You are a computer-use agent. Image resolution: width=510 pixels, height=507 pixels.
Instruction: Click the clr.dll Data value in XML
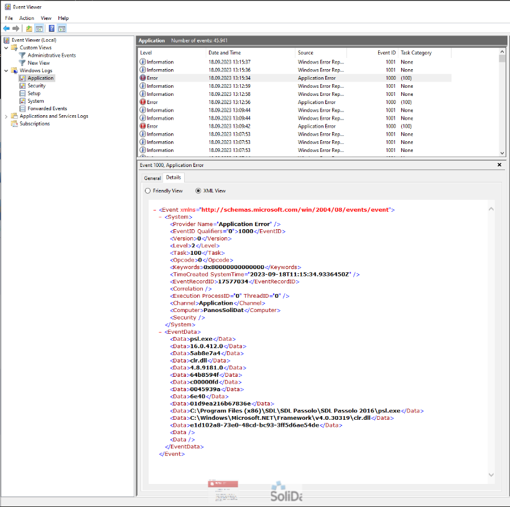(198, 361)
